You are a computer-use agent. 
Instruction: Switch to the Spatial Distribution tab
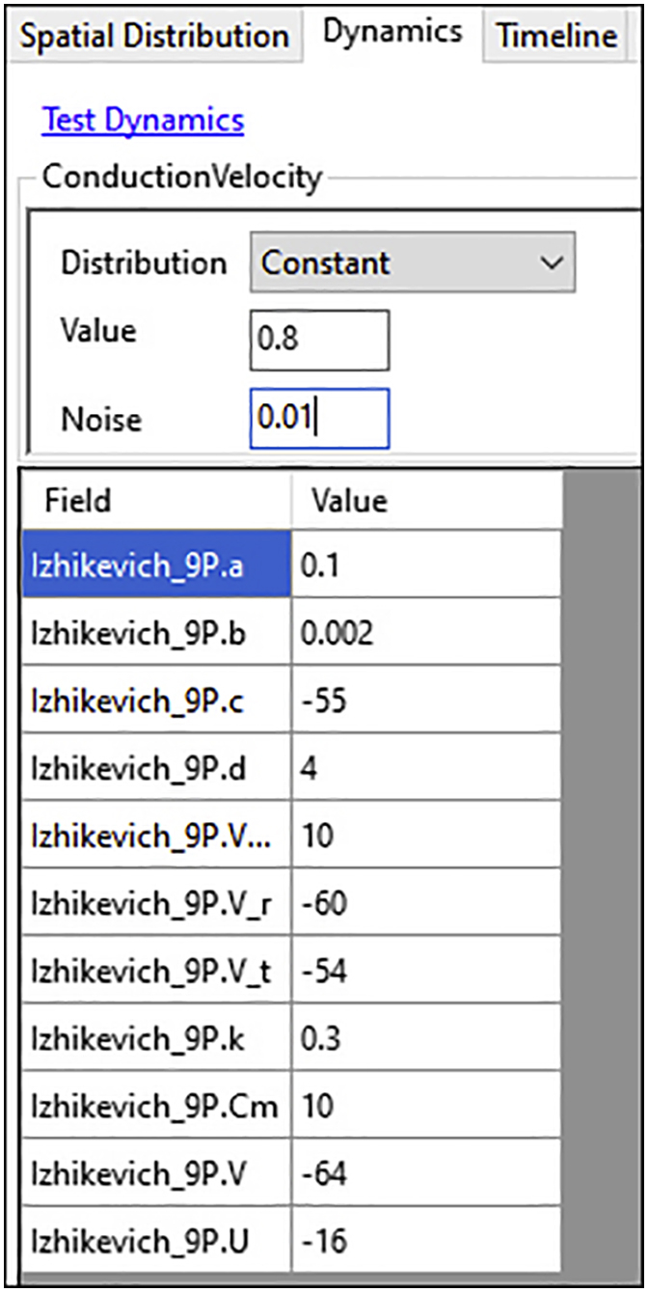click(154, 37)
